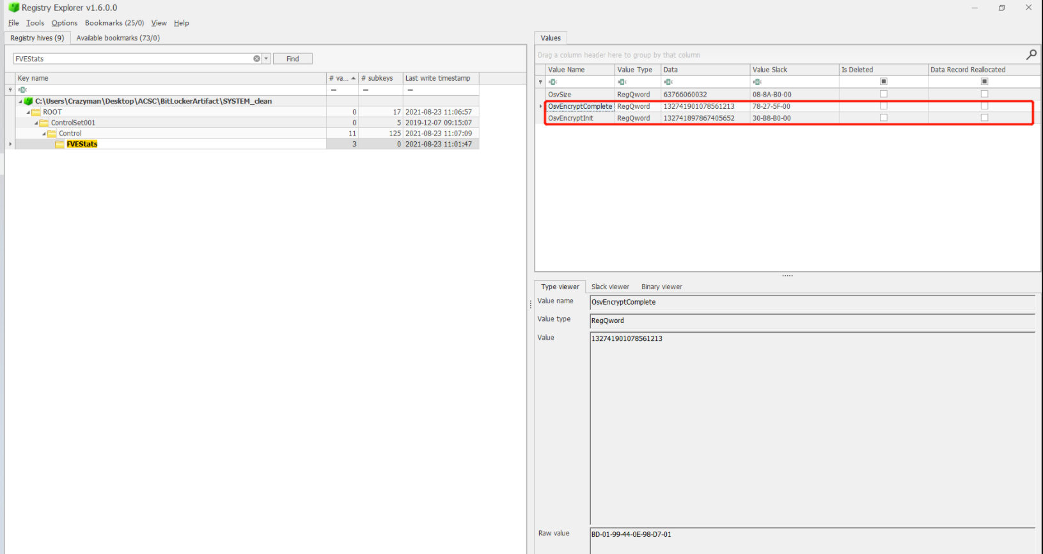
Task: Collapse the SYSTEM_clean hive node
Action: click(20, 101)
